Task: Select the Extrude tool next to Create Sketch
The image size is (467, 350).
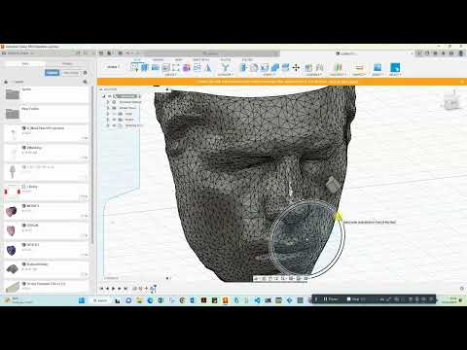Action: [x=145, y=67]
